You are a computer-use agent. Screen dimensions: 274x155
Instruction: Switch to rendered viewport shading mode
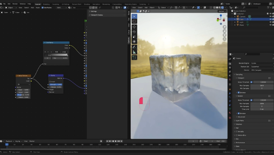click(222, 7)
